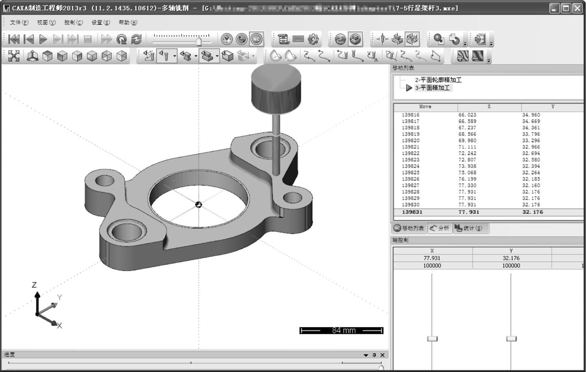Open the tool display dropdown arrow
Screen dimensions: 586x372
pos(175,56)
